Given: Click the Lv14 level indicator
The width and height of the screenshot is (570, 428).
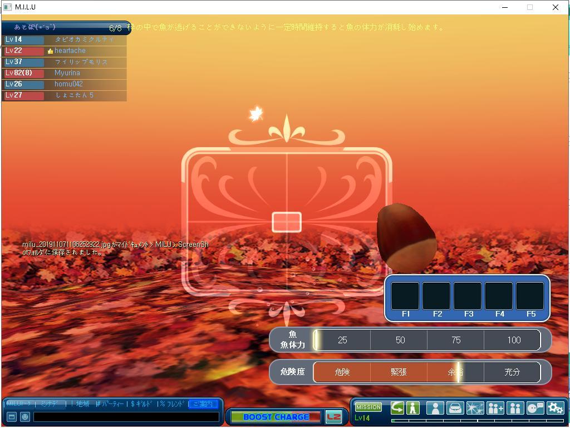Looking at the screenshot, I should 362,418.
